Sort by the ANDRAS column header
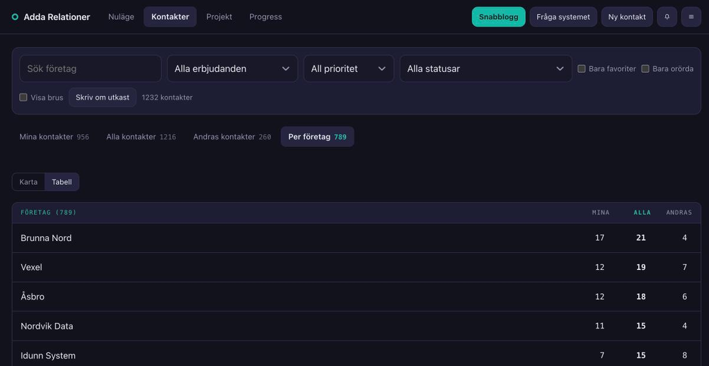Viewport: 709px width, 366px height. 679,213
